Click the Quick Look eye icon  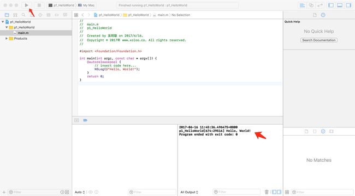pyautogui.click(x=90, y=192)
